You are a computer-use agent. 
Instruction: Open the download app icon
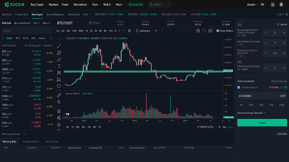[273, 5]
